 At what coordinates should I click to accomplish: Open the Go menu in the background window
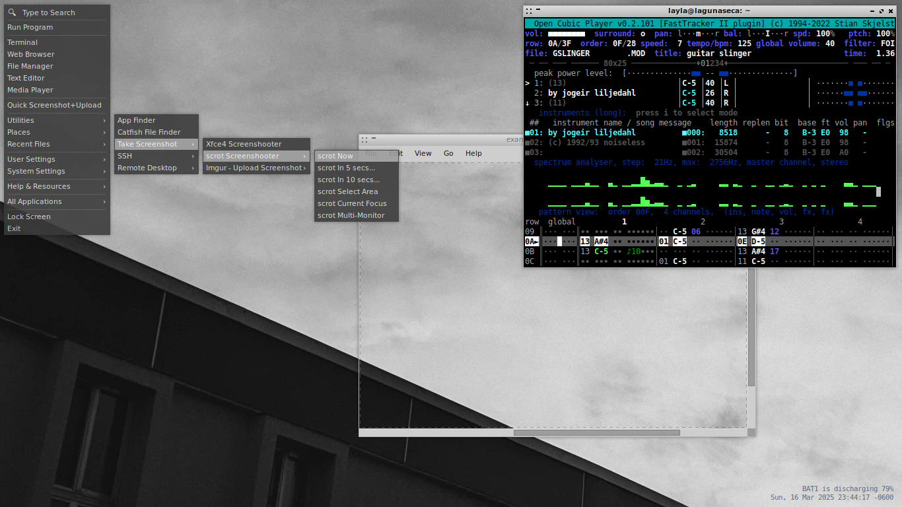click(x=448, y=153)
